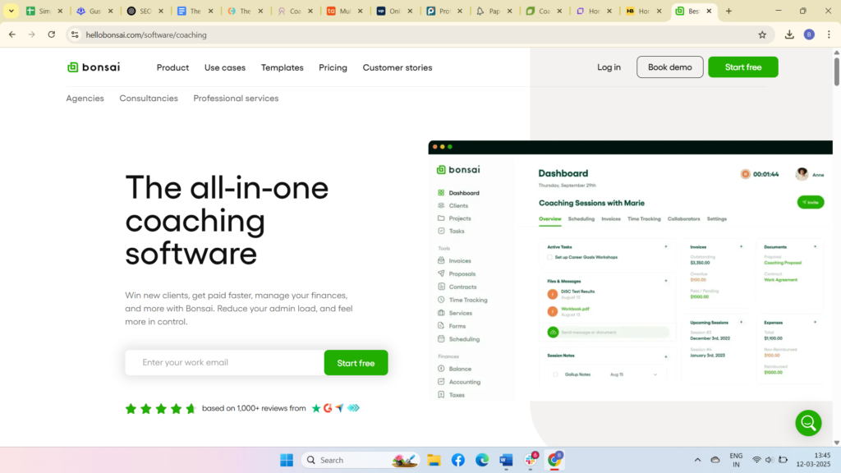Viewport: 841px width, 473px height.
Task: Go to the Pricing page
Action: 333,67
